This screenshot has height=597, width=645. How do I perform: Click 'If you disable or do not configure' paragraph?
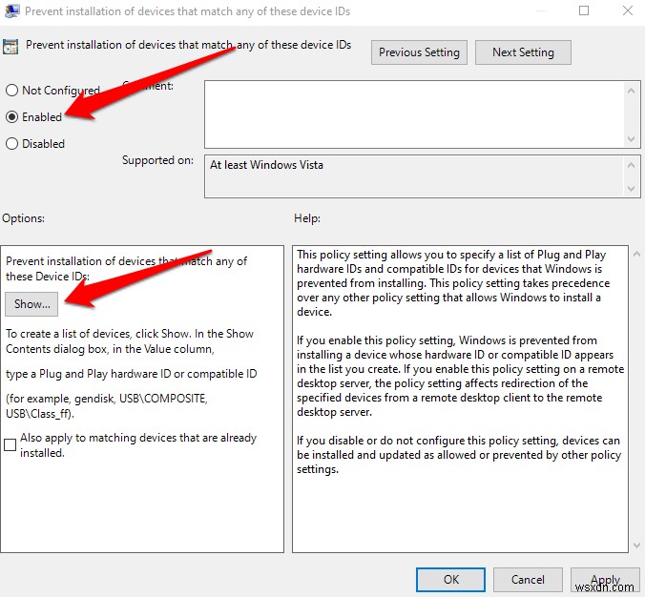pos(459,455)
